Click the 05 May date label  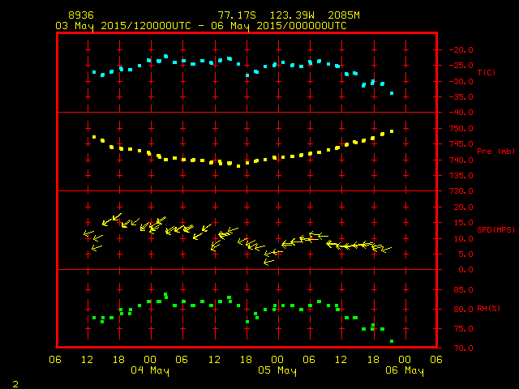coord(277,370)
